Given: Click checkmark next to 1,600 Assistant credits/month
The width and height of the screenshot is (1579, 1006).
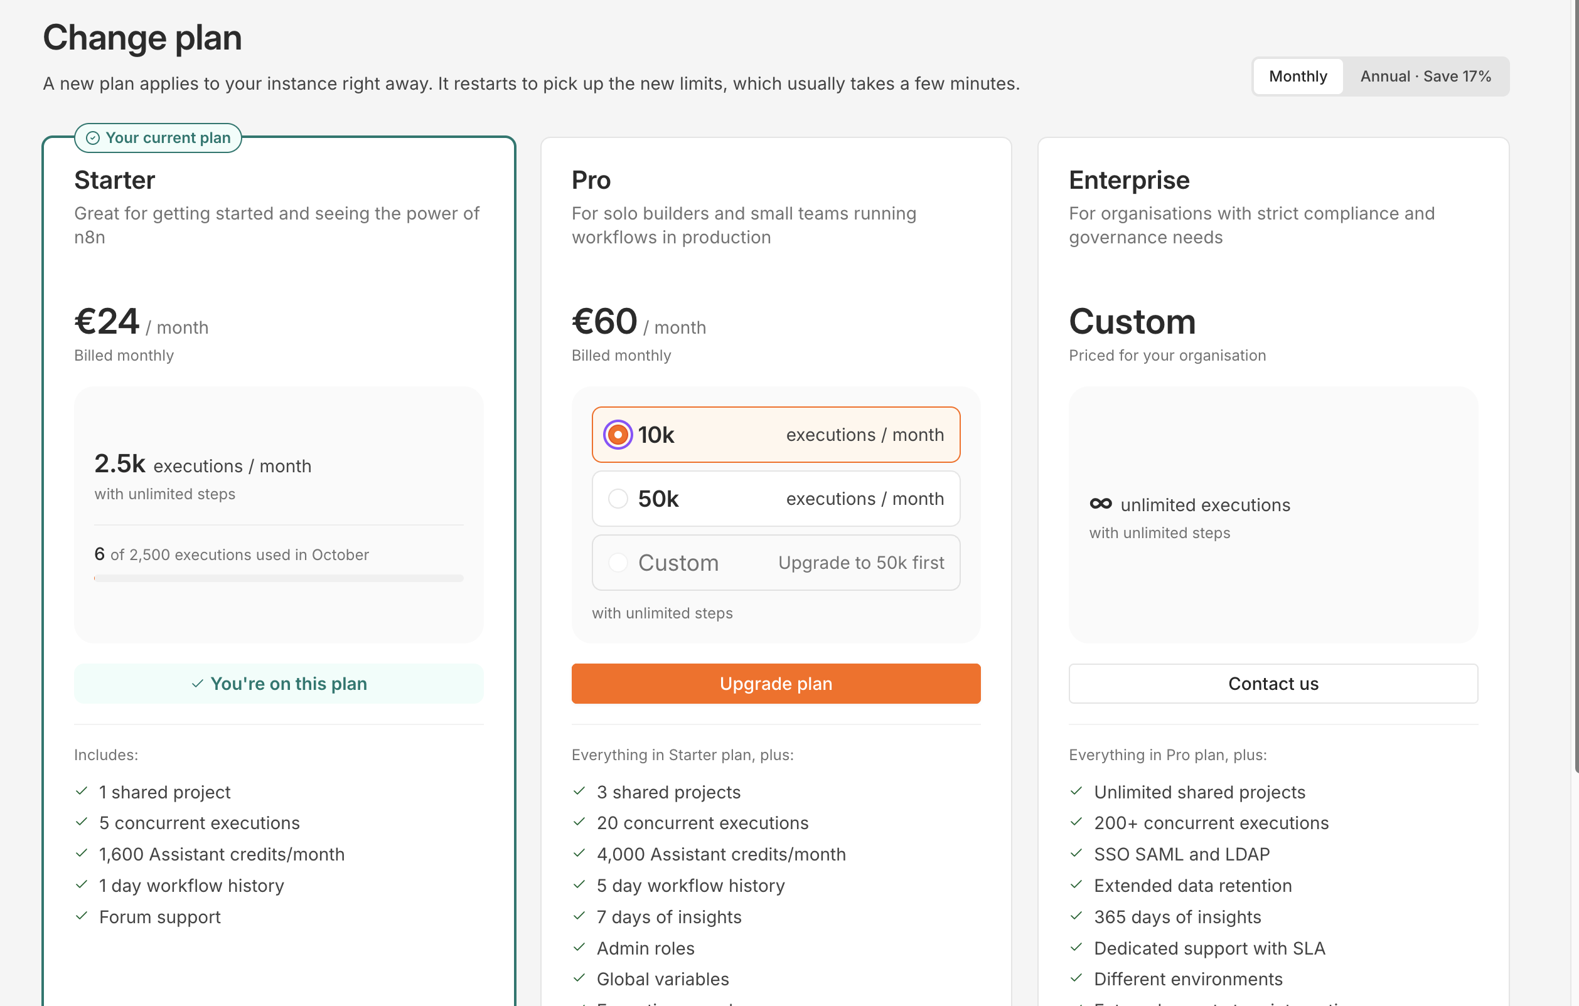Looking at the screenshot, I should point(82,854).
